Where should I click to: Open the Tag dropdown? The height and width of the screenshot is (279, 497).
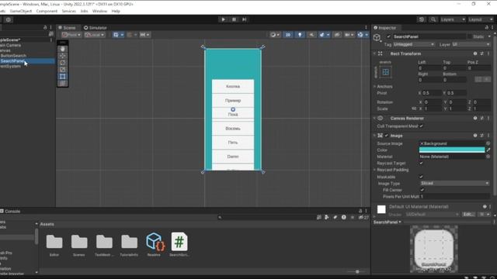414,45
